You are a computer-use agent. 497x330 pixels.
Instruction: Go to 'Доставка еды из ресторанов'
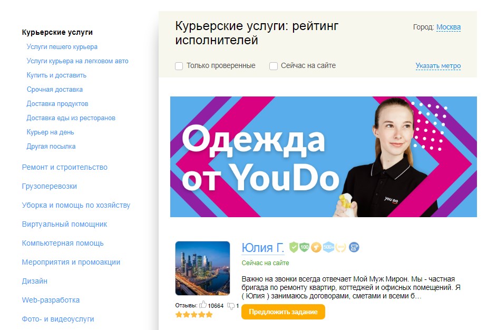tap(71, 118)
